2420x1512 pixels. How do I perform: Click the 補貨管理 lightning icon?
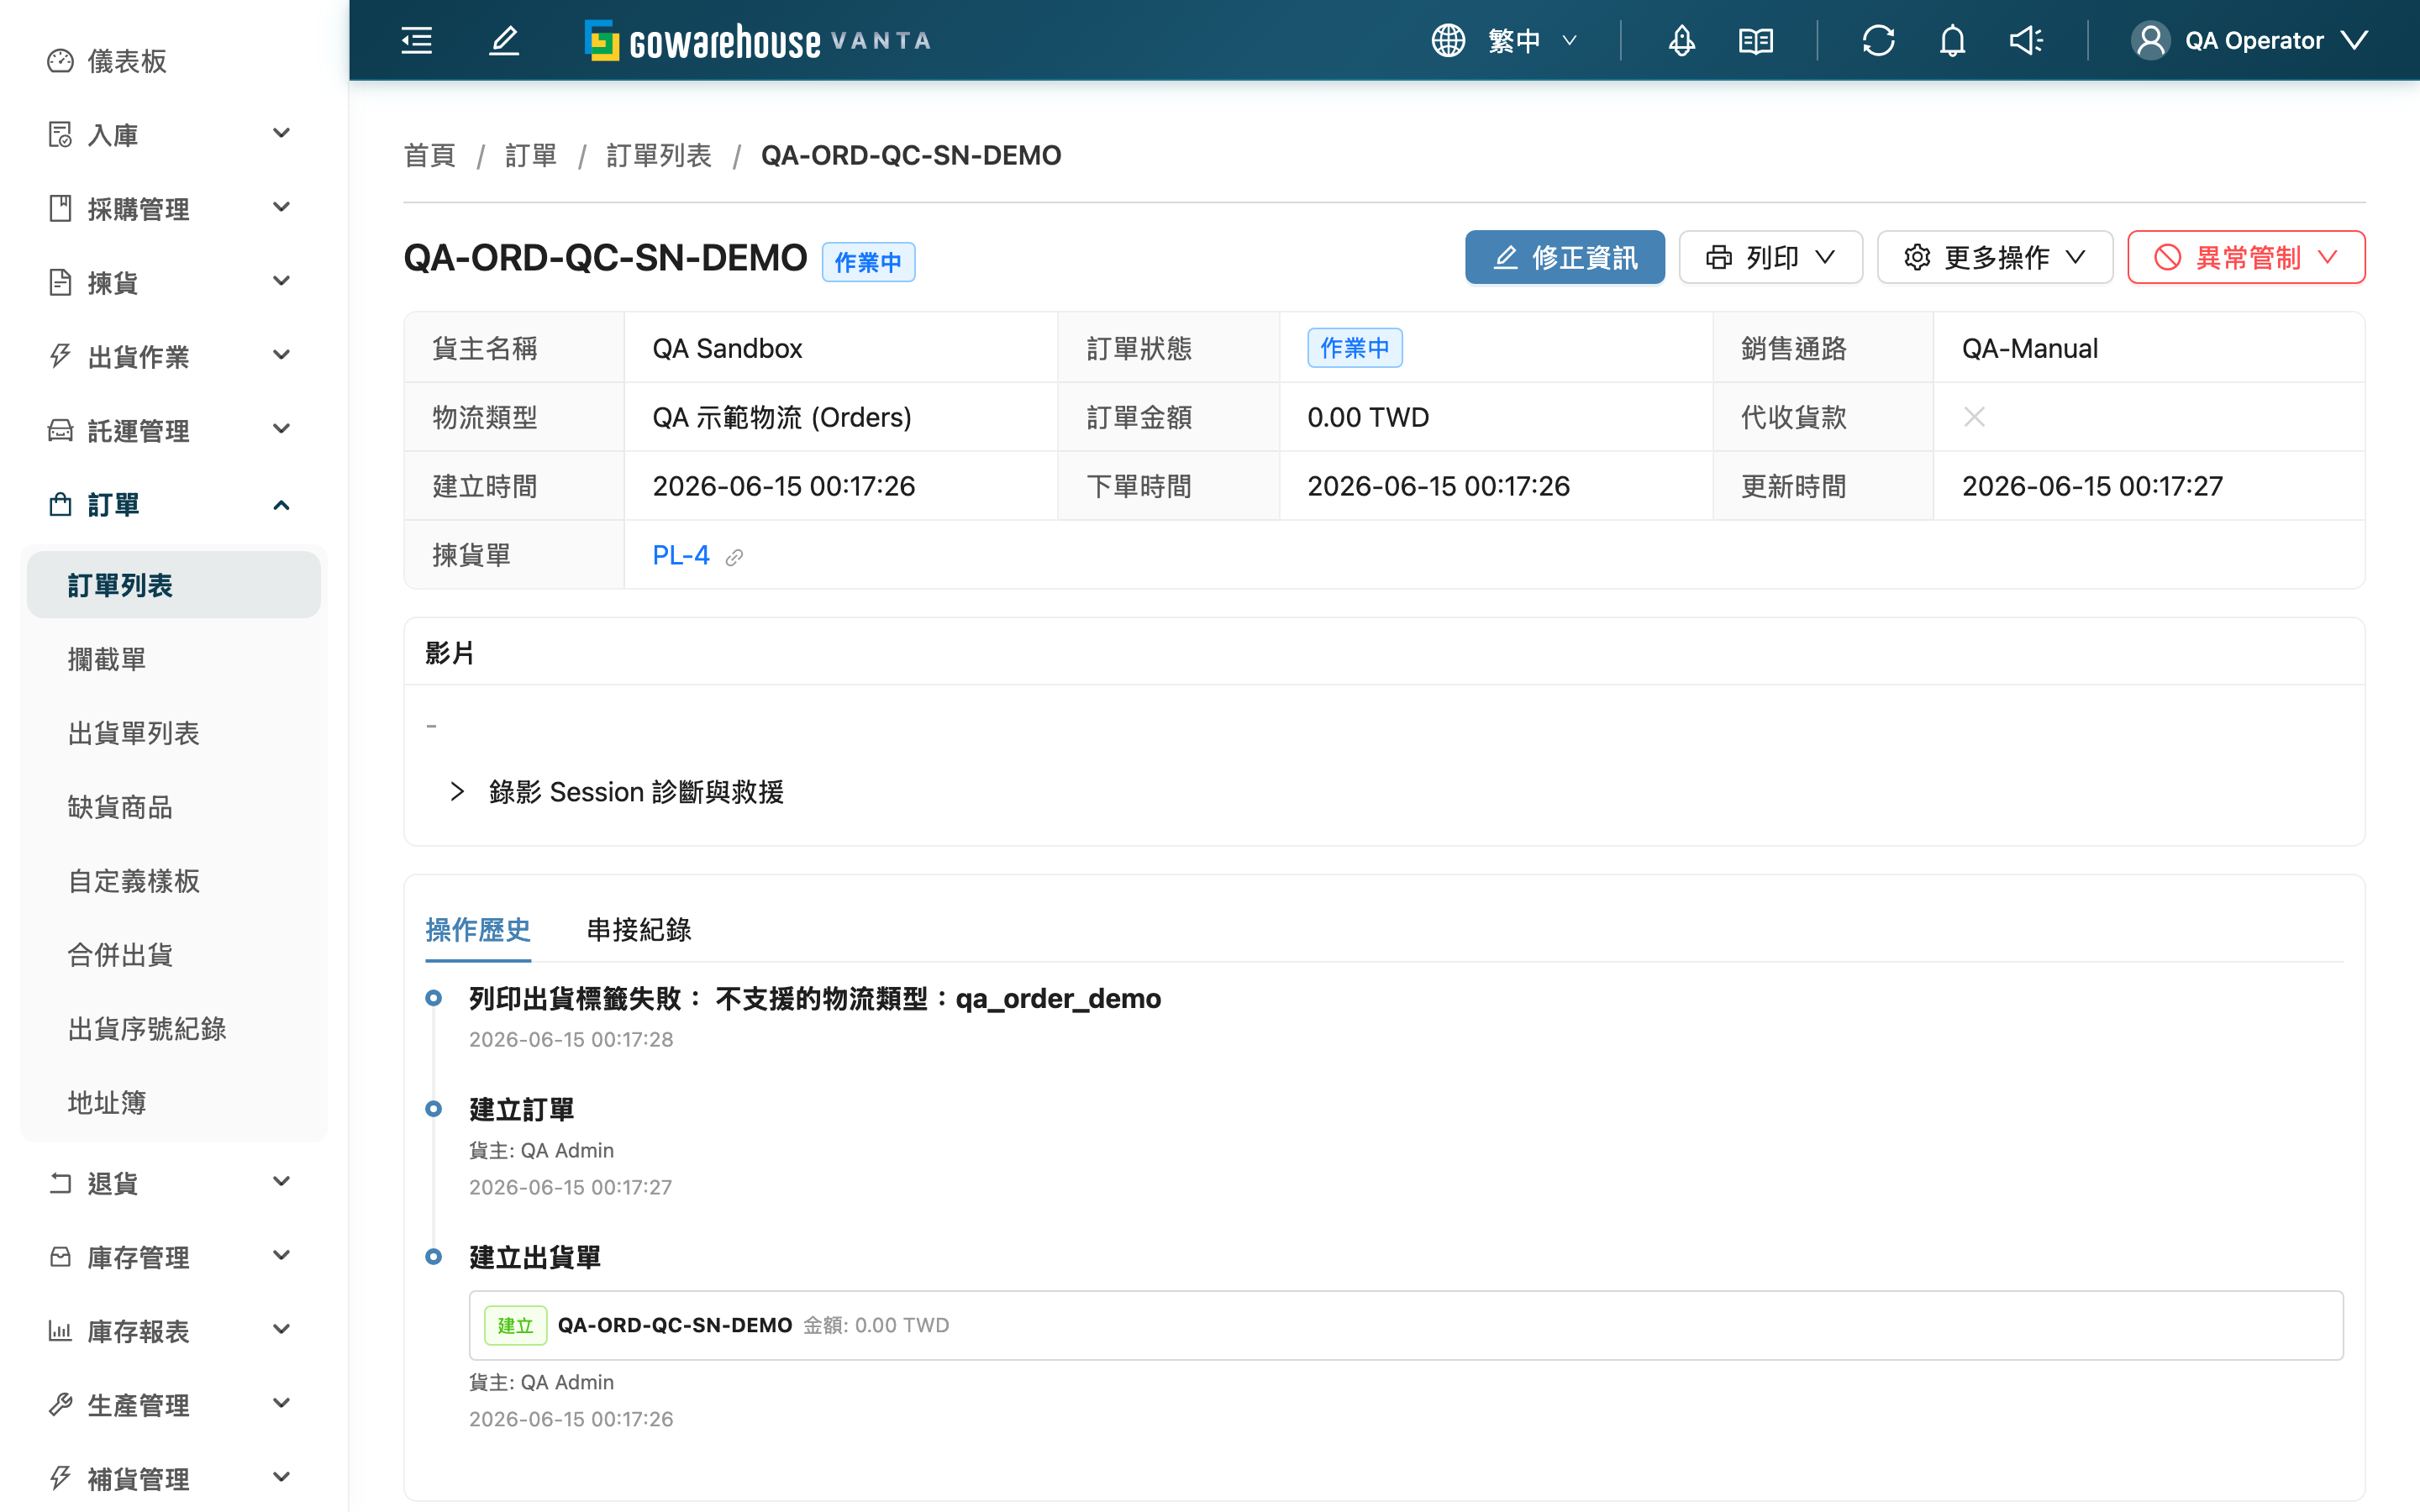pyautogui.click(x=60, y=1478)
